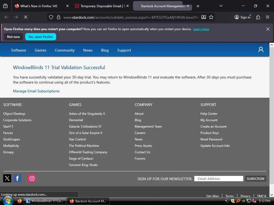Open Stardock Instagram page
274x205 pixels.
tap(32, 178)
